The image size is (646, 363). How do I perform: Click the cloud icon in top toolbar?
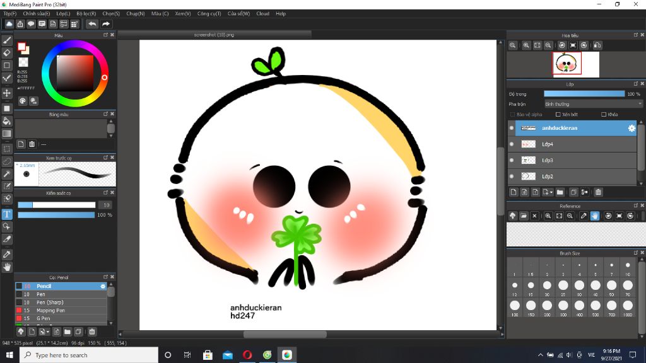[x=9, y=24]
